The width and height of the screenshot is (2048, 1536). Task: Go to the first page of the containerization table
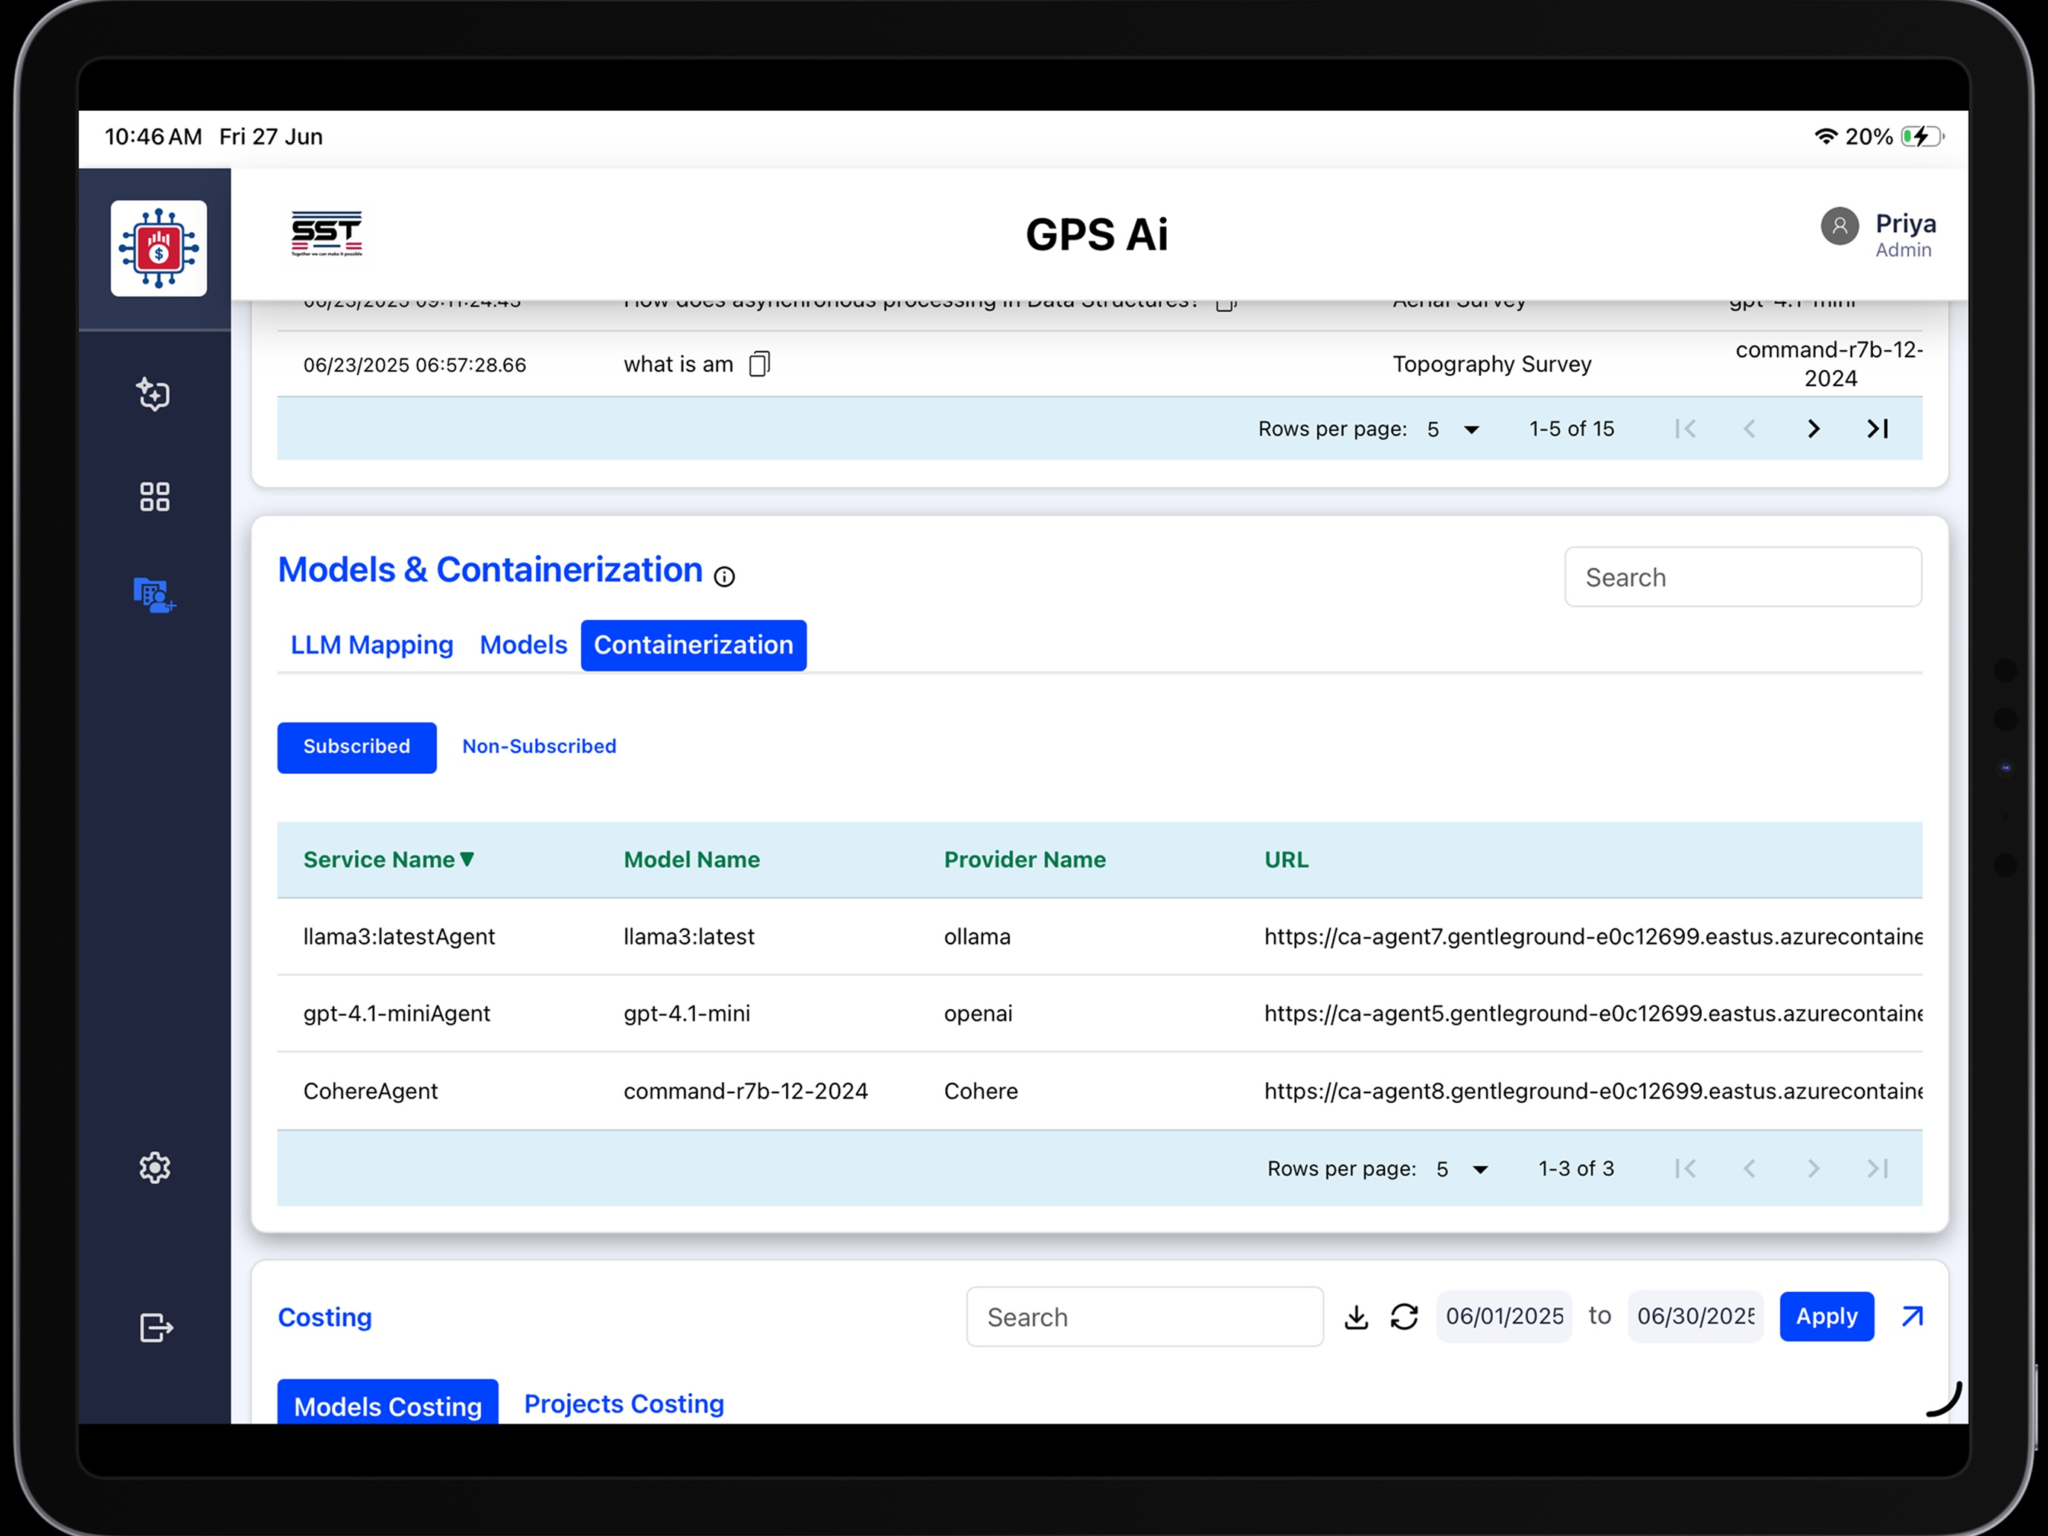click(1685, 1168)
